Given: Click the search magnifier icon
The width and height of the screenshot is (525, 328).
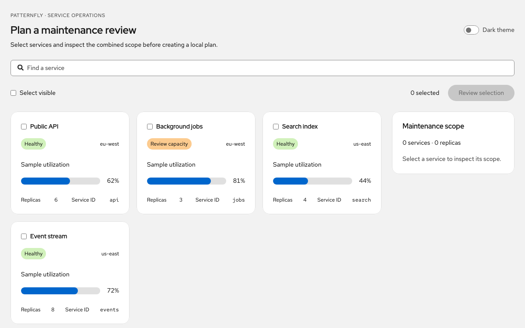Looking at the screenshot, I should point(21,68).
